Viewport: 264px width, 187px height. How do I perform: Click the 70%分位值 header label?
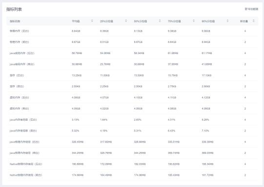click(174, 21)
